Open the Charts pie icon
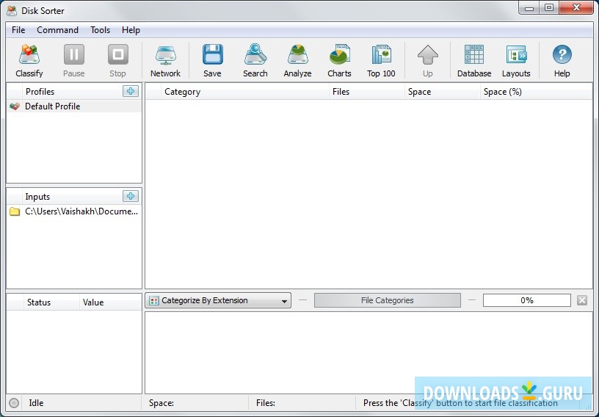This screenshot has height=417, width=599. (339, 54)
